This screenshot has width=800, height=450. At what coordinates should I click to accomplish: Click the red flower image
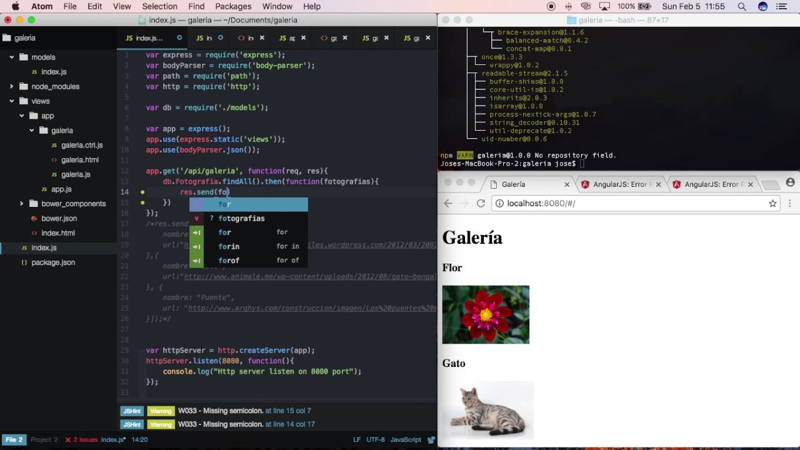(x=486, y=315)
